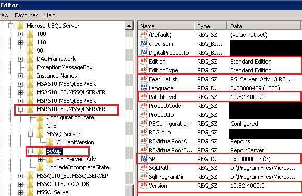Collapse the Setup key
This screenshot has width=302, height=196.
(30, 151)
